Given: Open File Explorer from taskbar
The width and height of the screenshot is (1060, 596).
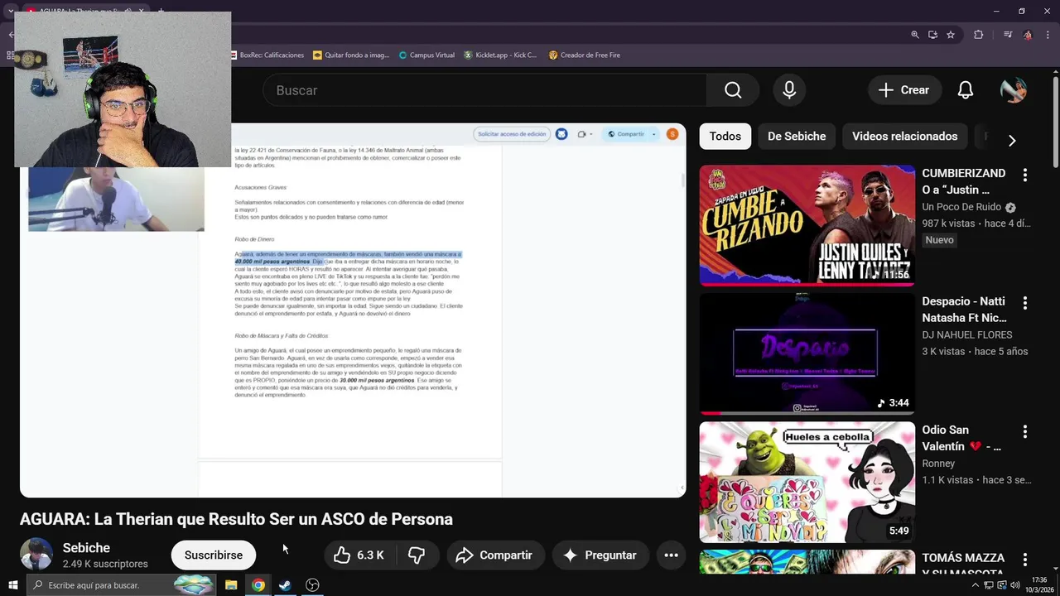Looking at the screenshot, I should (x=231, y=585).
